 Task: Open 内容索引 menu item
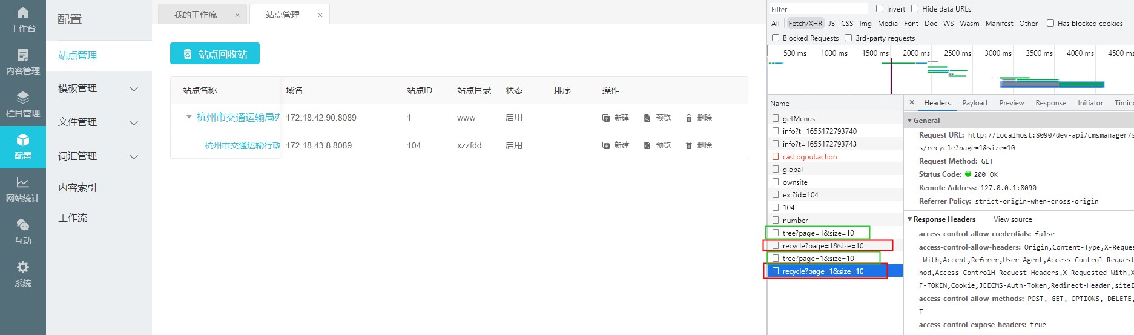(x=77, y=188)
